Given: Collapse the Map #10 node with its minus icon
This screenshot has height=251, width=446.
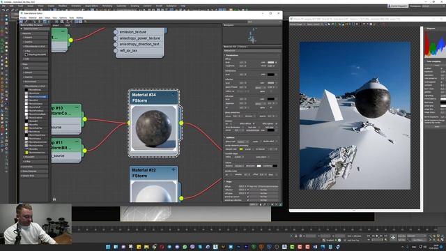Looking at the screenshot, I should (77, 107).
